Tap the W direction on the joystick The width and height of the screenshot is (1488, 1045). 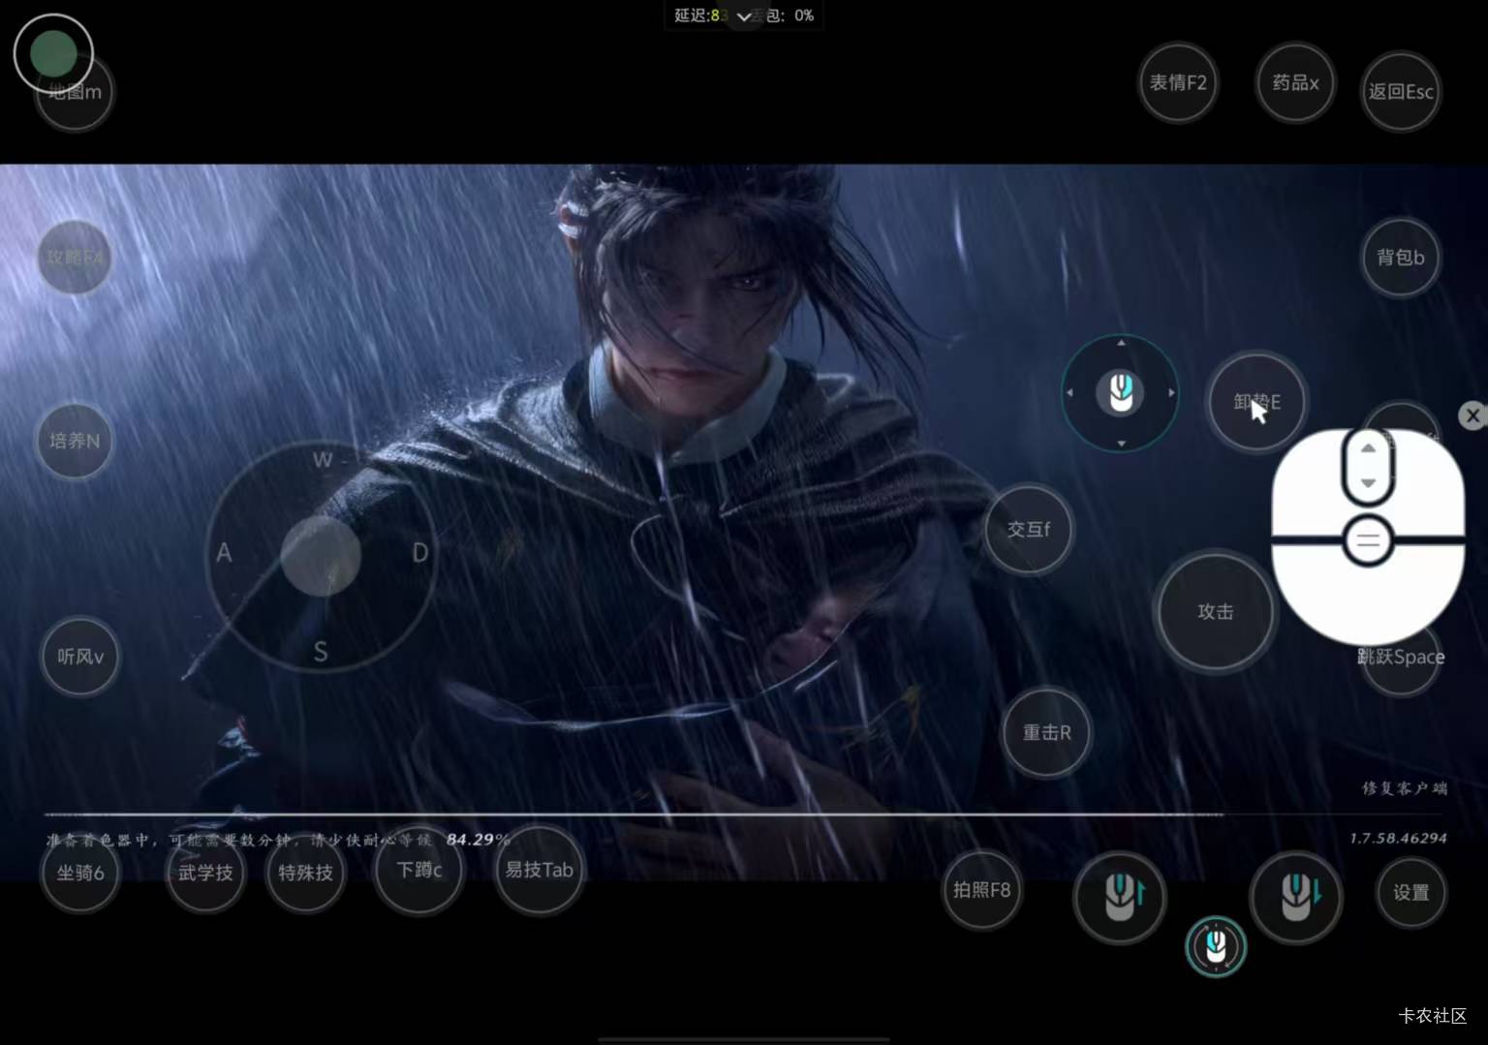pyautogui.click(x=322, y=460)
